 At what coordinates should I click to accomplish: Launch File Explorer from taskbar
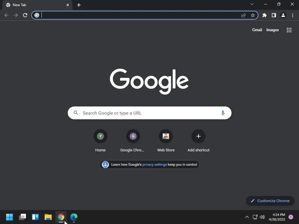(x=48, y=217)
